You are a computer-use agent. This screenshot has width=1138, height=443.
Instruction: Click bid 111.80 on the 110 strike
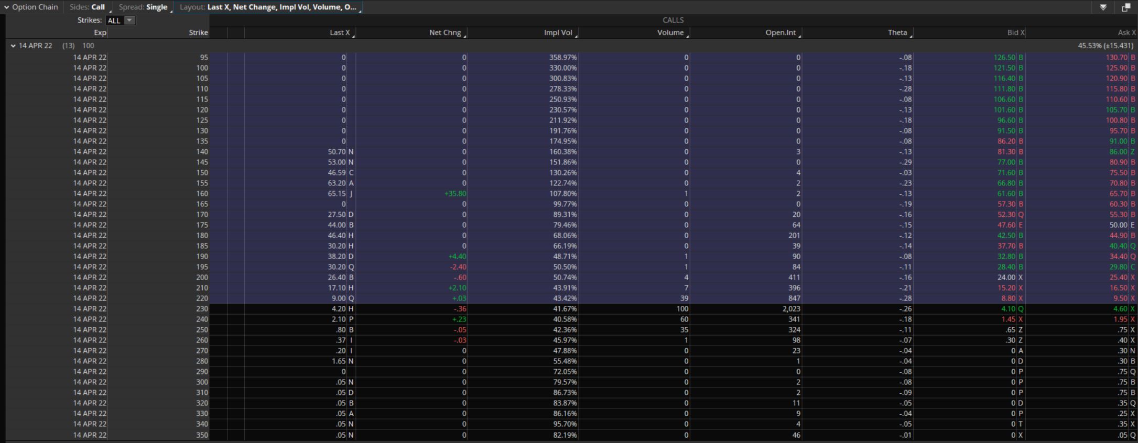click(x=1004, y=89)
